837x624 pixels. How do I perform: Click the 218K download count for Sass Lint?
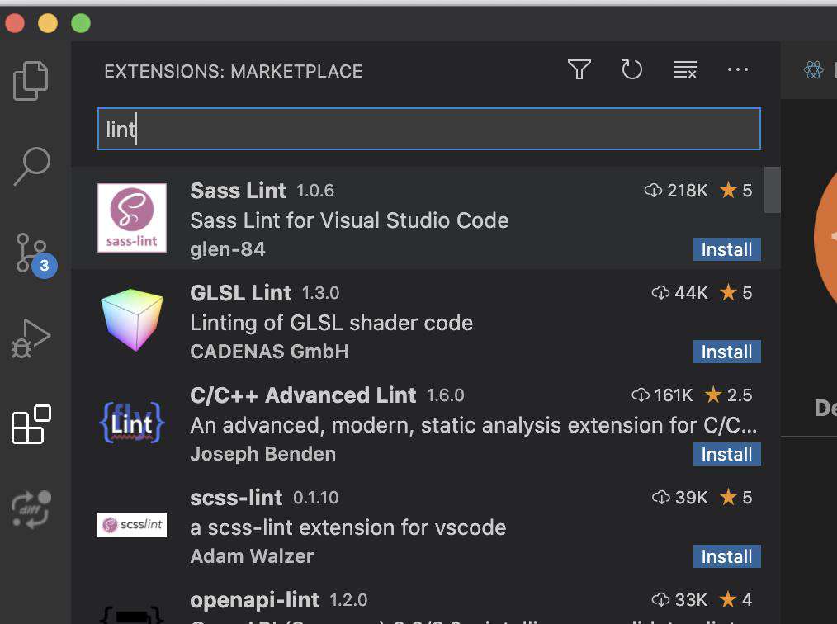tap(676, 191)
